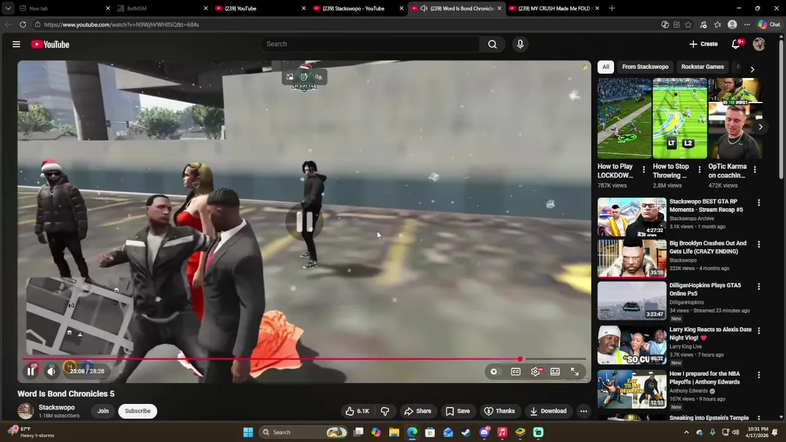Open the tab actions menu arrow in title bar
This screenshot has width=786, height=442.
(8, 9)
